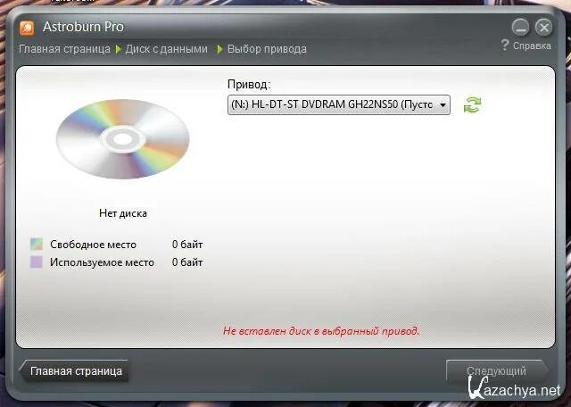
Task: Close the Astroburn Pro window
Action: [544, 28]
